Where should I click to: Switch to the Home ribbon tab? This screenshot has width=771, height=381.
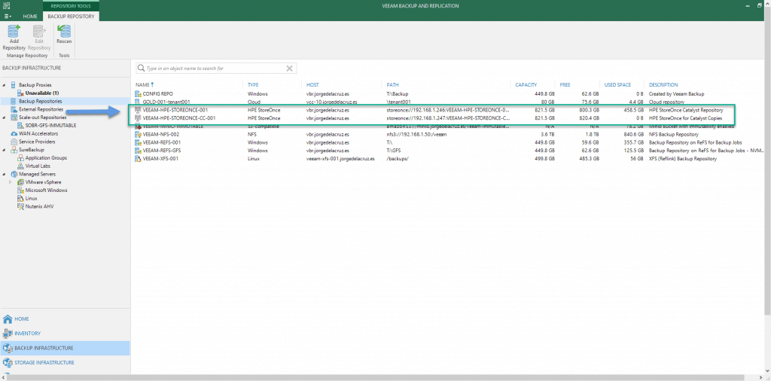click(30, 17)
